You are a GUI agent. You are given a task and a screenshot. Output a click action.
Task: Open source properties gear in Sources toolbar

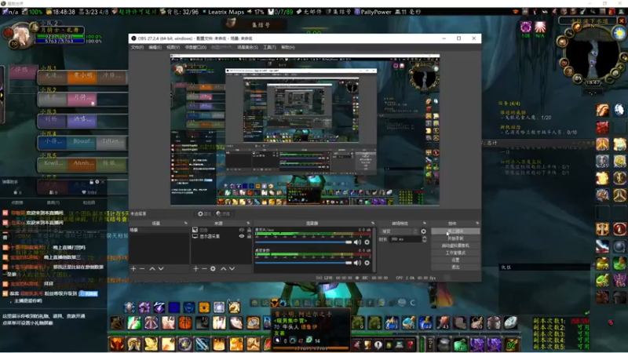point(213,268)
